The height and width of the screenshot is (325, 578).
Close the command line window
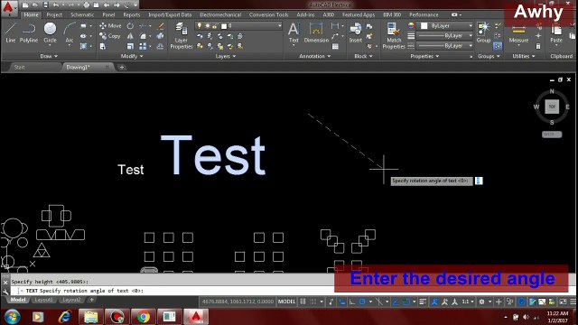(5, 283)
